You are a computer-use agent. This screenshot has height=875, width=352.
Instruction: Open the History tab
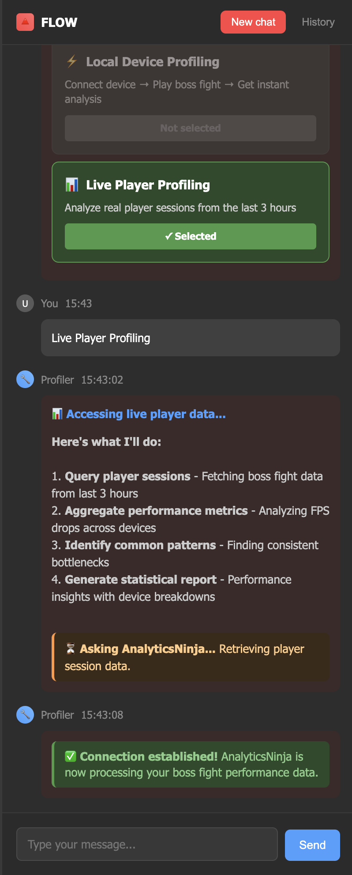coord(318,22)
